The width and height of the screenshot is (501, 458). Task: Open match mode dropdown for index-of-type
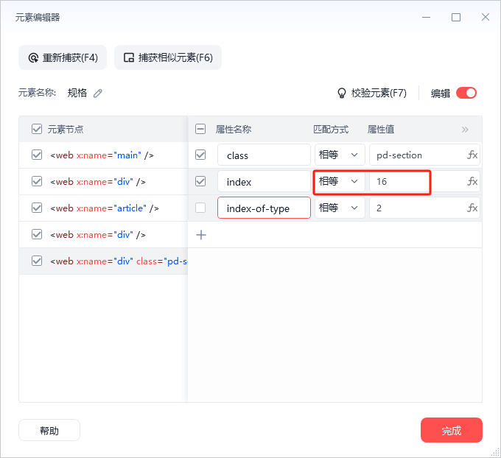340,208
